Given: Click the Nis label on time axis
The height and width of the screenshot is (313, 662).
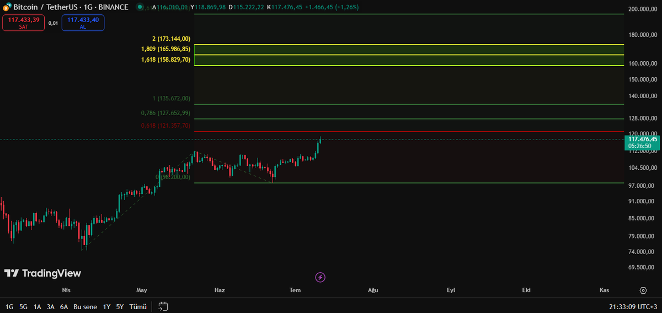Looking at the screenshot, I should [x=66, y=290].
